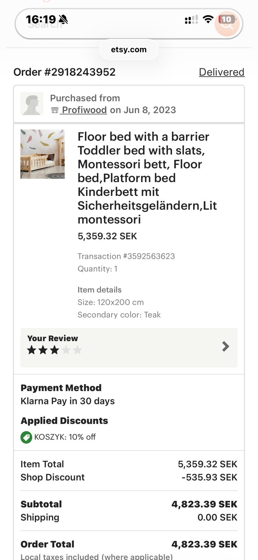The image size is (258, 560).
Task: Click the Your Review heading
Action: 52,338
